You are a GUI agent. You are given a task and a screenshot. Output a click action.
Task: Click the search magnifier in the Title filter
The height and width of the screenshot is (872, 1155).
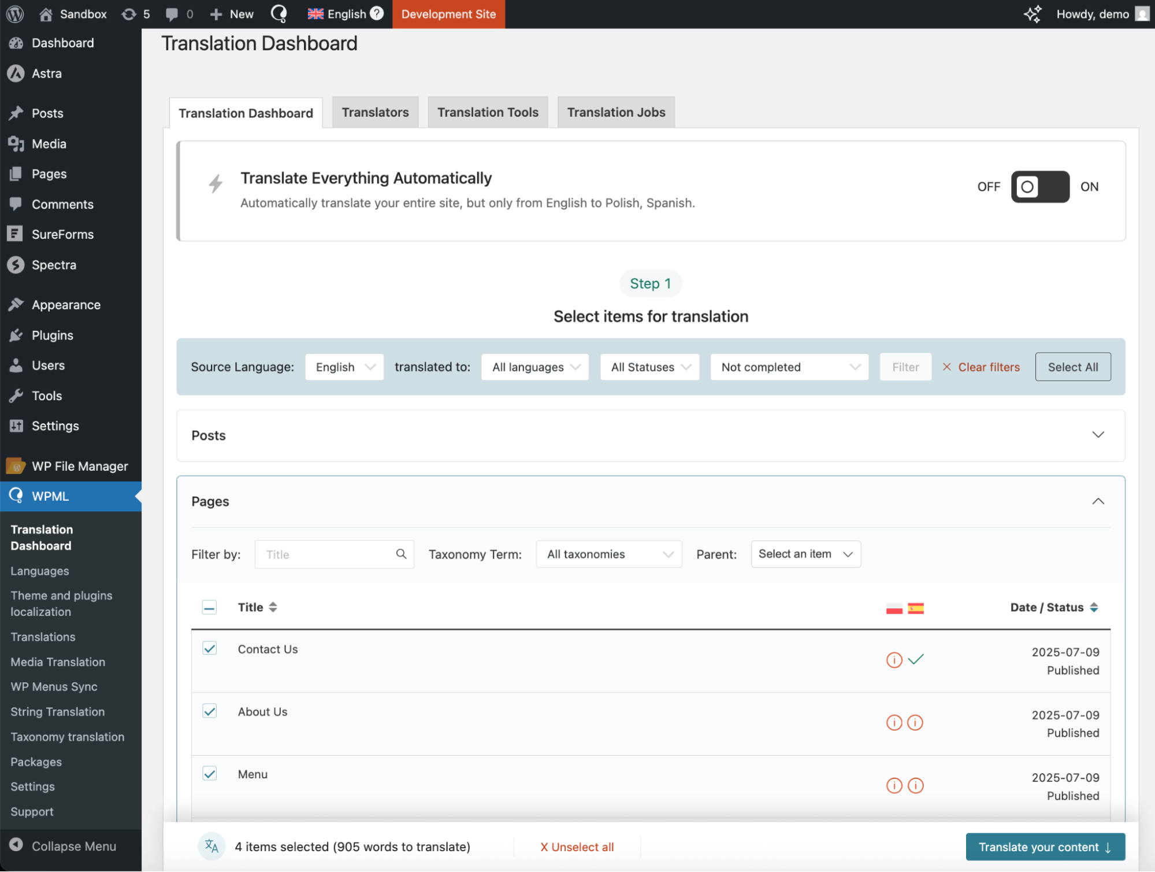click(x=401, y=554)
